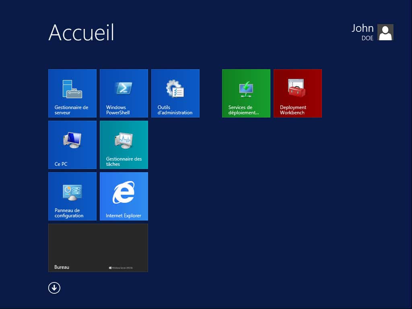Open account menu via John name
The image size is (412, 309).
point(363,28)
